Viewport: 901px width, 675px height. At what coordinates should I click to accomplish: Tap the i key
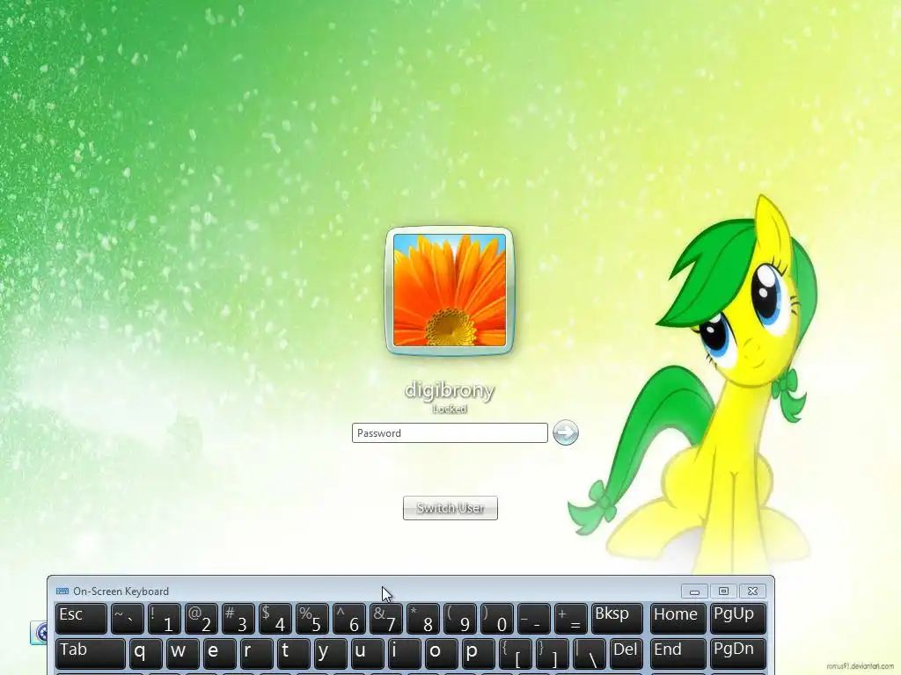405,654
